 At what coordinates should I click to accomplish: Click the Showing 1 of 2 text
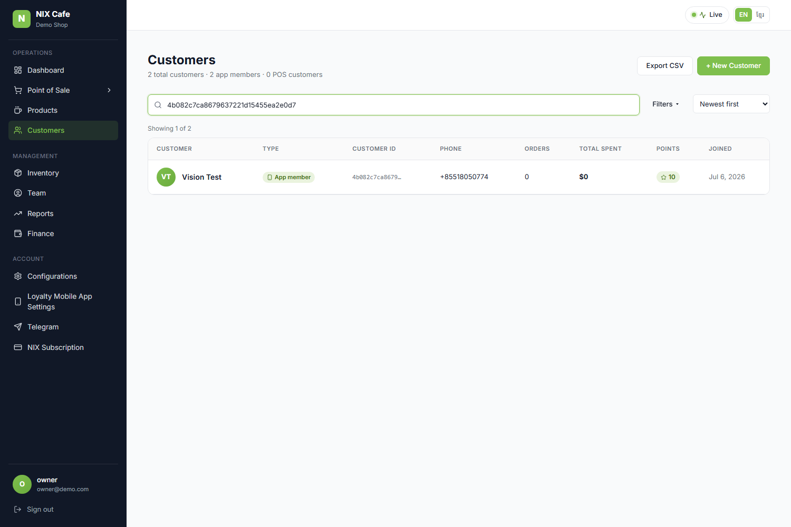click(x=169, y=129)
